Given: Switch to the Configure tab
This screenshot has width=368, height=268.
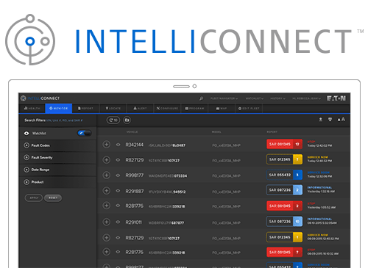Looking at the screenshot, I should tap(167, 108).
